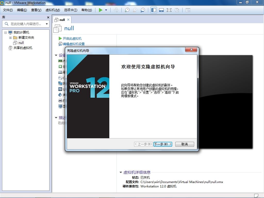Image resolution: width=264 pixels, height=198 pixels.
Task: Click the 编辑虚拟机设置 link
Action: pyautogui.click(x=73, y=44)
